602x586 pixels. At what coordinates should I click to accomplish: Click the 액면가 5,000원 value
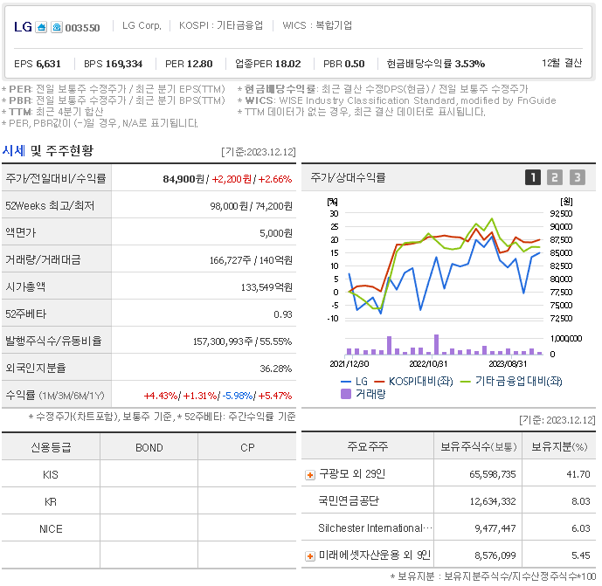click(x=276, y=233)
